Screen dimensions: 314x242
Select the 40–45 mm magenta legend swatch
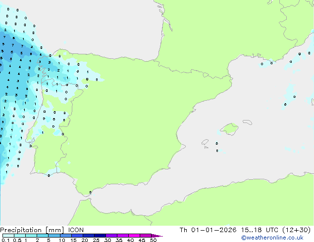[135, 236]
